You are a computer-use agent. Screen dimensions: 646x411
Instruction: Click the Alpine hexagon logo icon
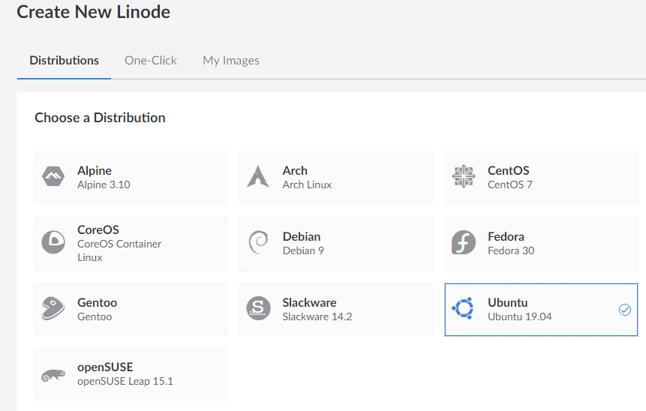53,177
